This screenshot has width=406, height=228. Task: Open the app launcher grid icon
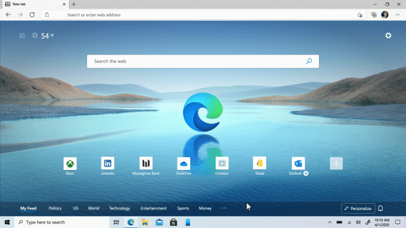[x=22, y=36]
